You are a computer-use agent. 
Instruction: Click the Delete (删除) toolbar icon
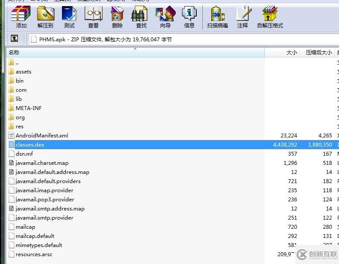(x=117, y=17)
